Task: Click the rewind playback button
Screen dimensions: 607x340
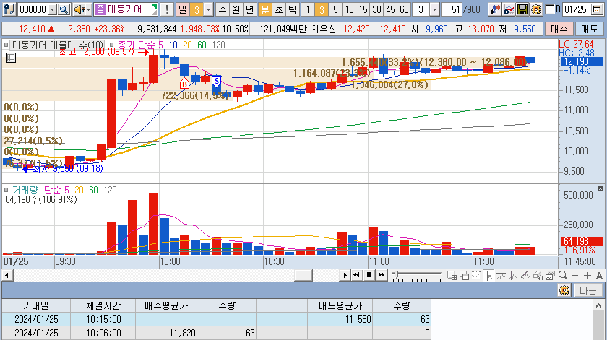Action: [x=356, y=275]
